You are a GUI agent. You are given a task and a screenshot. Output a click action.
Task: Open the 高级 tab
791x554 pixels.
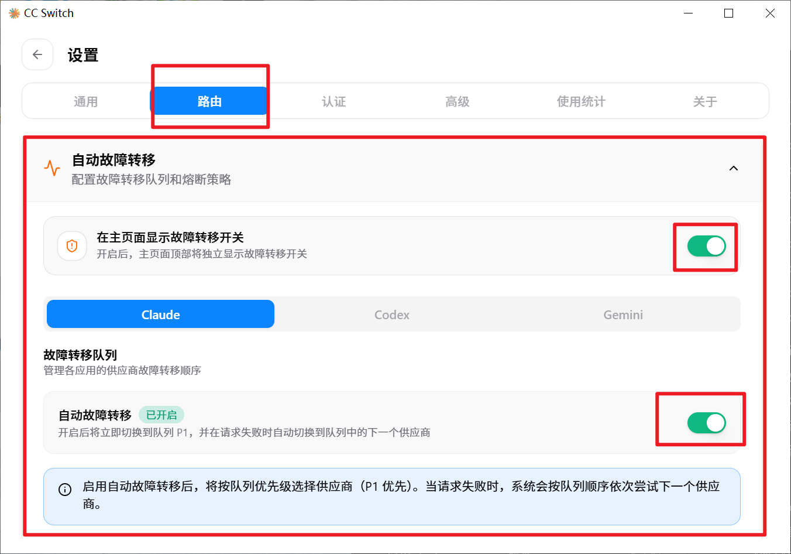tap(458, 101)
